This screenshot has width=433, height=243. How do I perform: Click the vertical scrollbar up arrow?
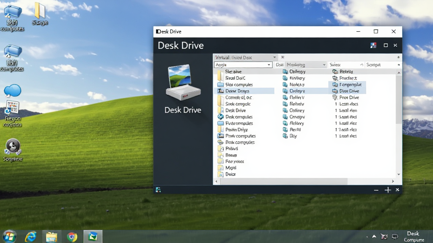point(399,73)
